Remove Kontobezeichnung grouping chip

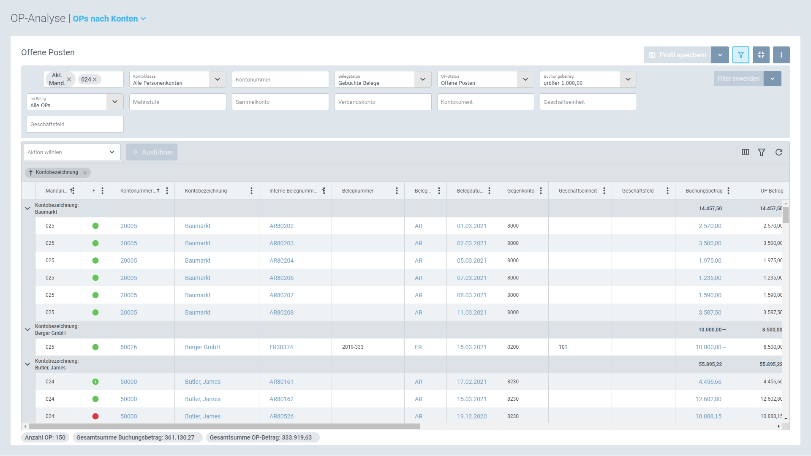pos(85,172)
